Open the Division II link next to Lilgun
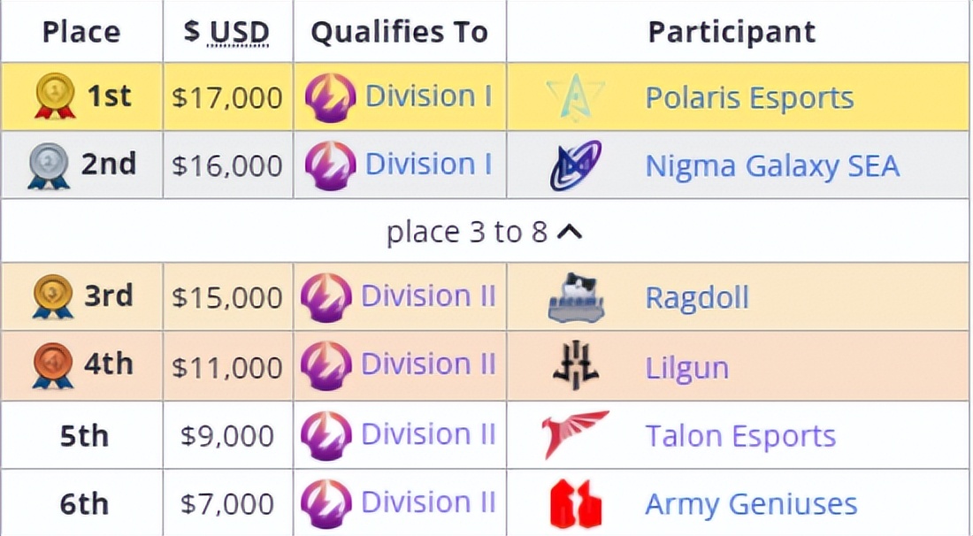Image resolution: width=973 pixels, height=536 pixels. tap(428, 364)
